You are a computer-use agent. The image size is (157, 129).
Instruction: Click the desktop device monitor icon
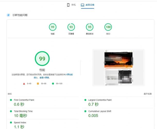[82, 5]
